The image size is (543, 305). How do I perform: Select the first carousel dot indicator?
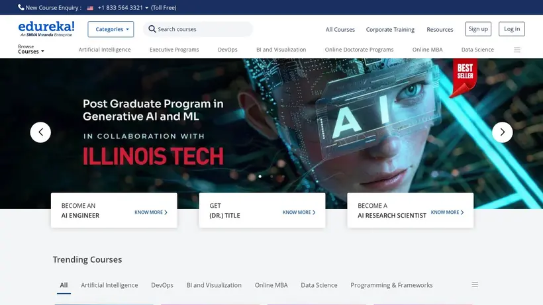[260, 177]
